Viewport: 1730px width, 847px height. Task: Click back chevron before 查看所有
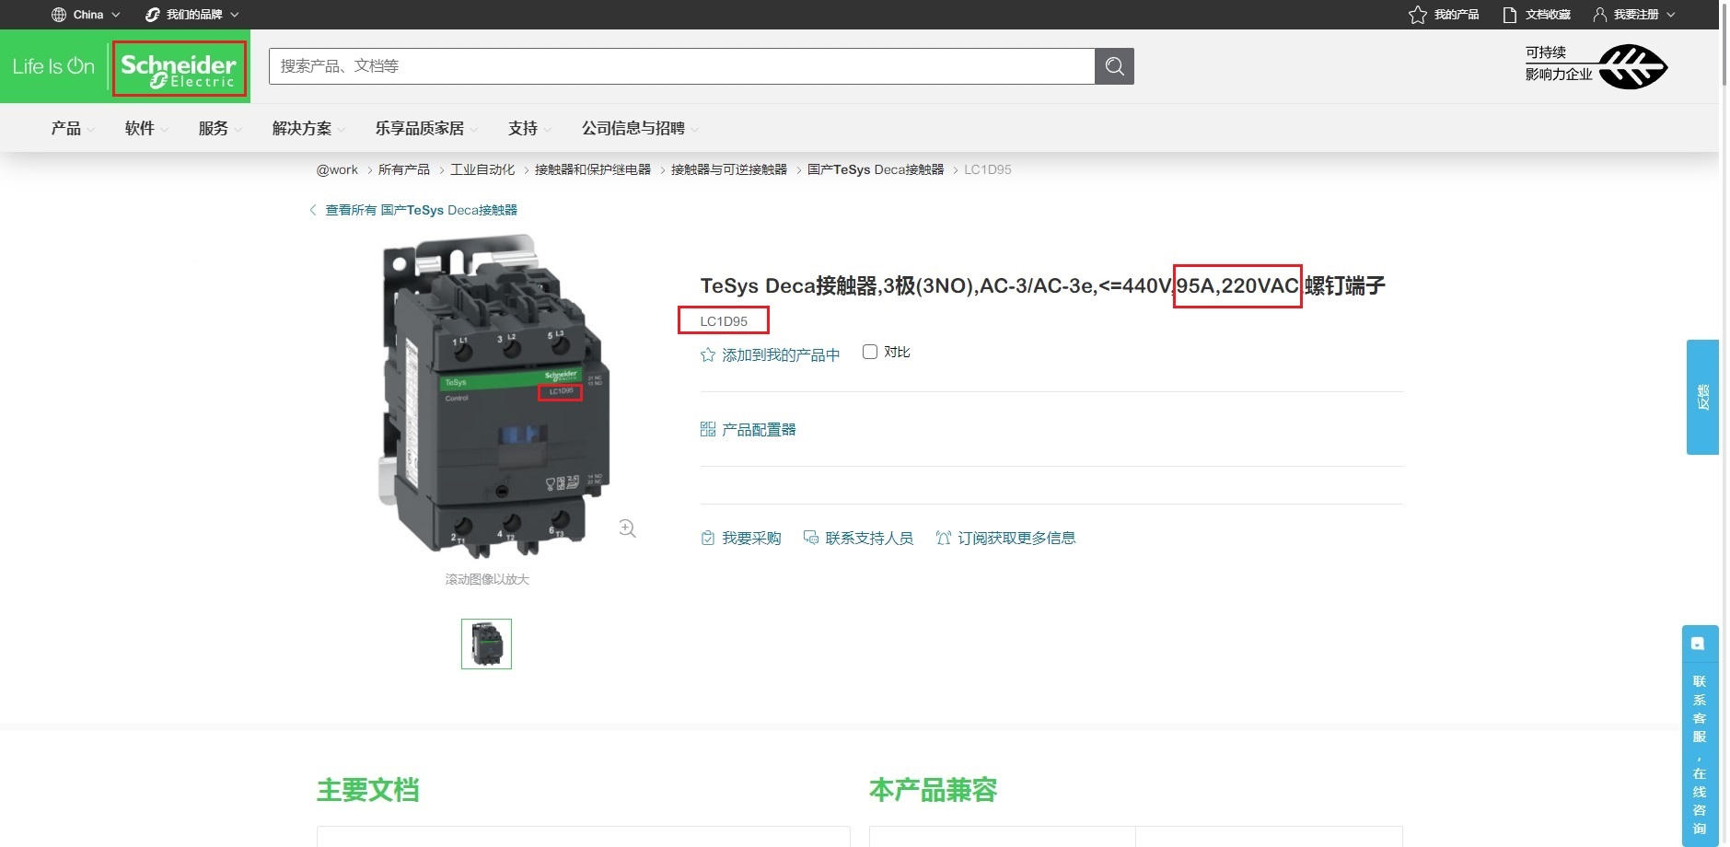[x=313, y=210]
